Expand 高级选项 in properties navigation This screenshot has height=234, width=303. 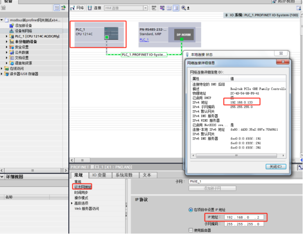[x=72, y=203]
